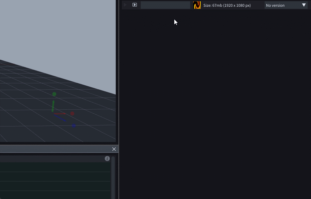Click the orange swirl thumbnail icon
The width and height of the screenshot is (311, 199).
point(197,5)
